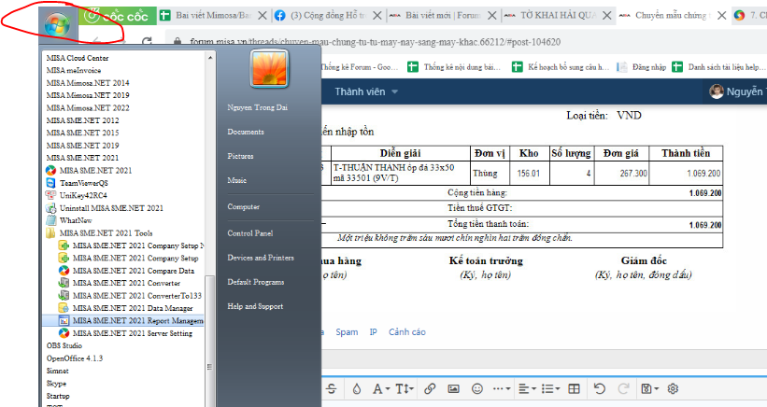Click the Start menu scrollbar up arrow
Screen dimensions: 767x407
pyautogui.click(x=210, y=58)
